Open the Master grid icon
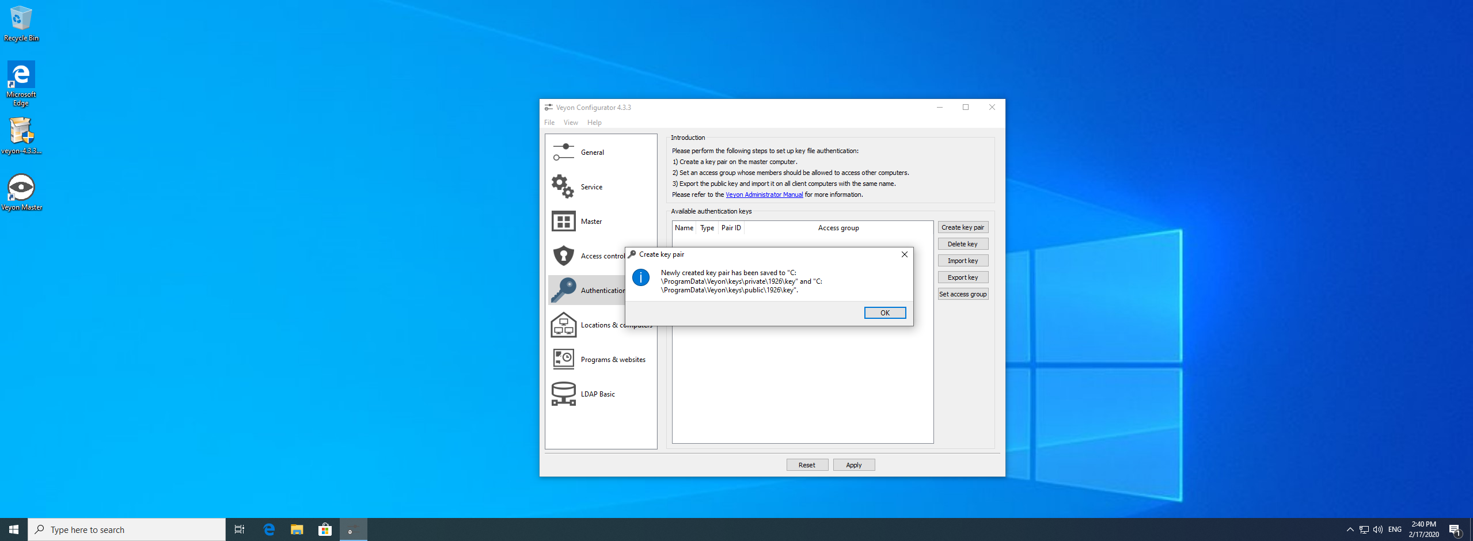 (563, 221)
